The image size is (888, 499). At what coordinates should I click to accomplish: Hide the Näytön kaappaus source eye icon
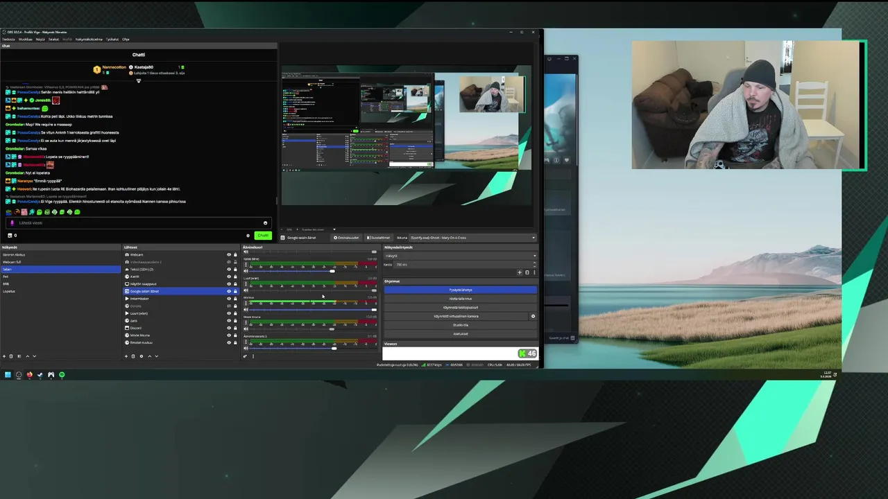(x=229, y=283)
